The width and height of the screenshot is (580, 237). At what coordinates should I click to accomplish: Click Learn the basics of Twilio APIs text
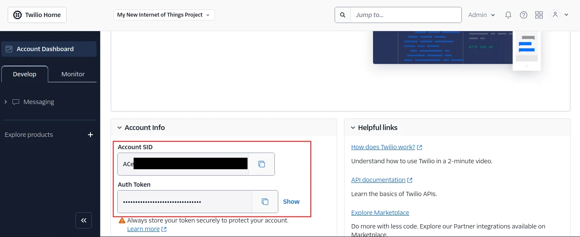pyautogui.click(x=394, y=194)
